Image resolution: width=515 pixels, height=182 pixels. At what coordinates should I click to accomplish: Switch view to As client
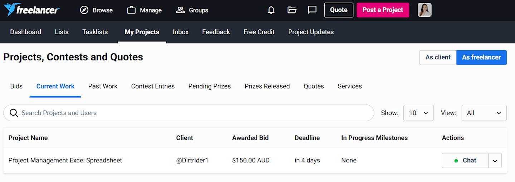click(x=438, y=57)
